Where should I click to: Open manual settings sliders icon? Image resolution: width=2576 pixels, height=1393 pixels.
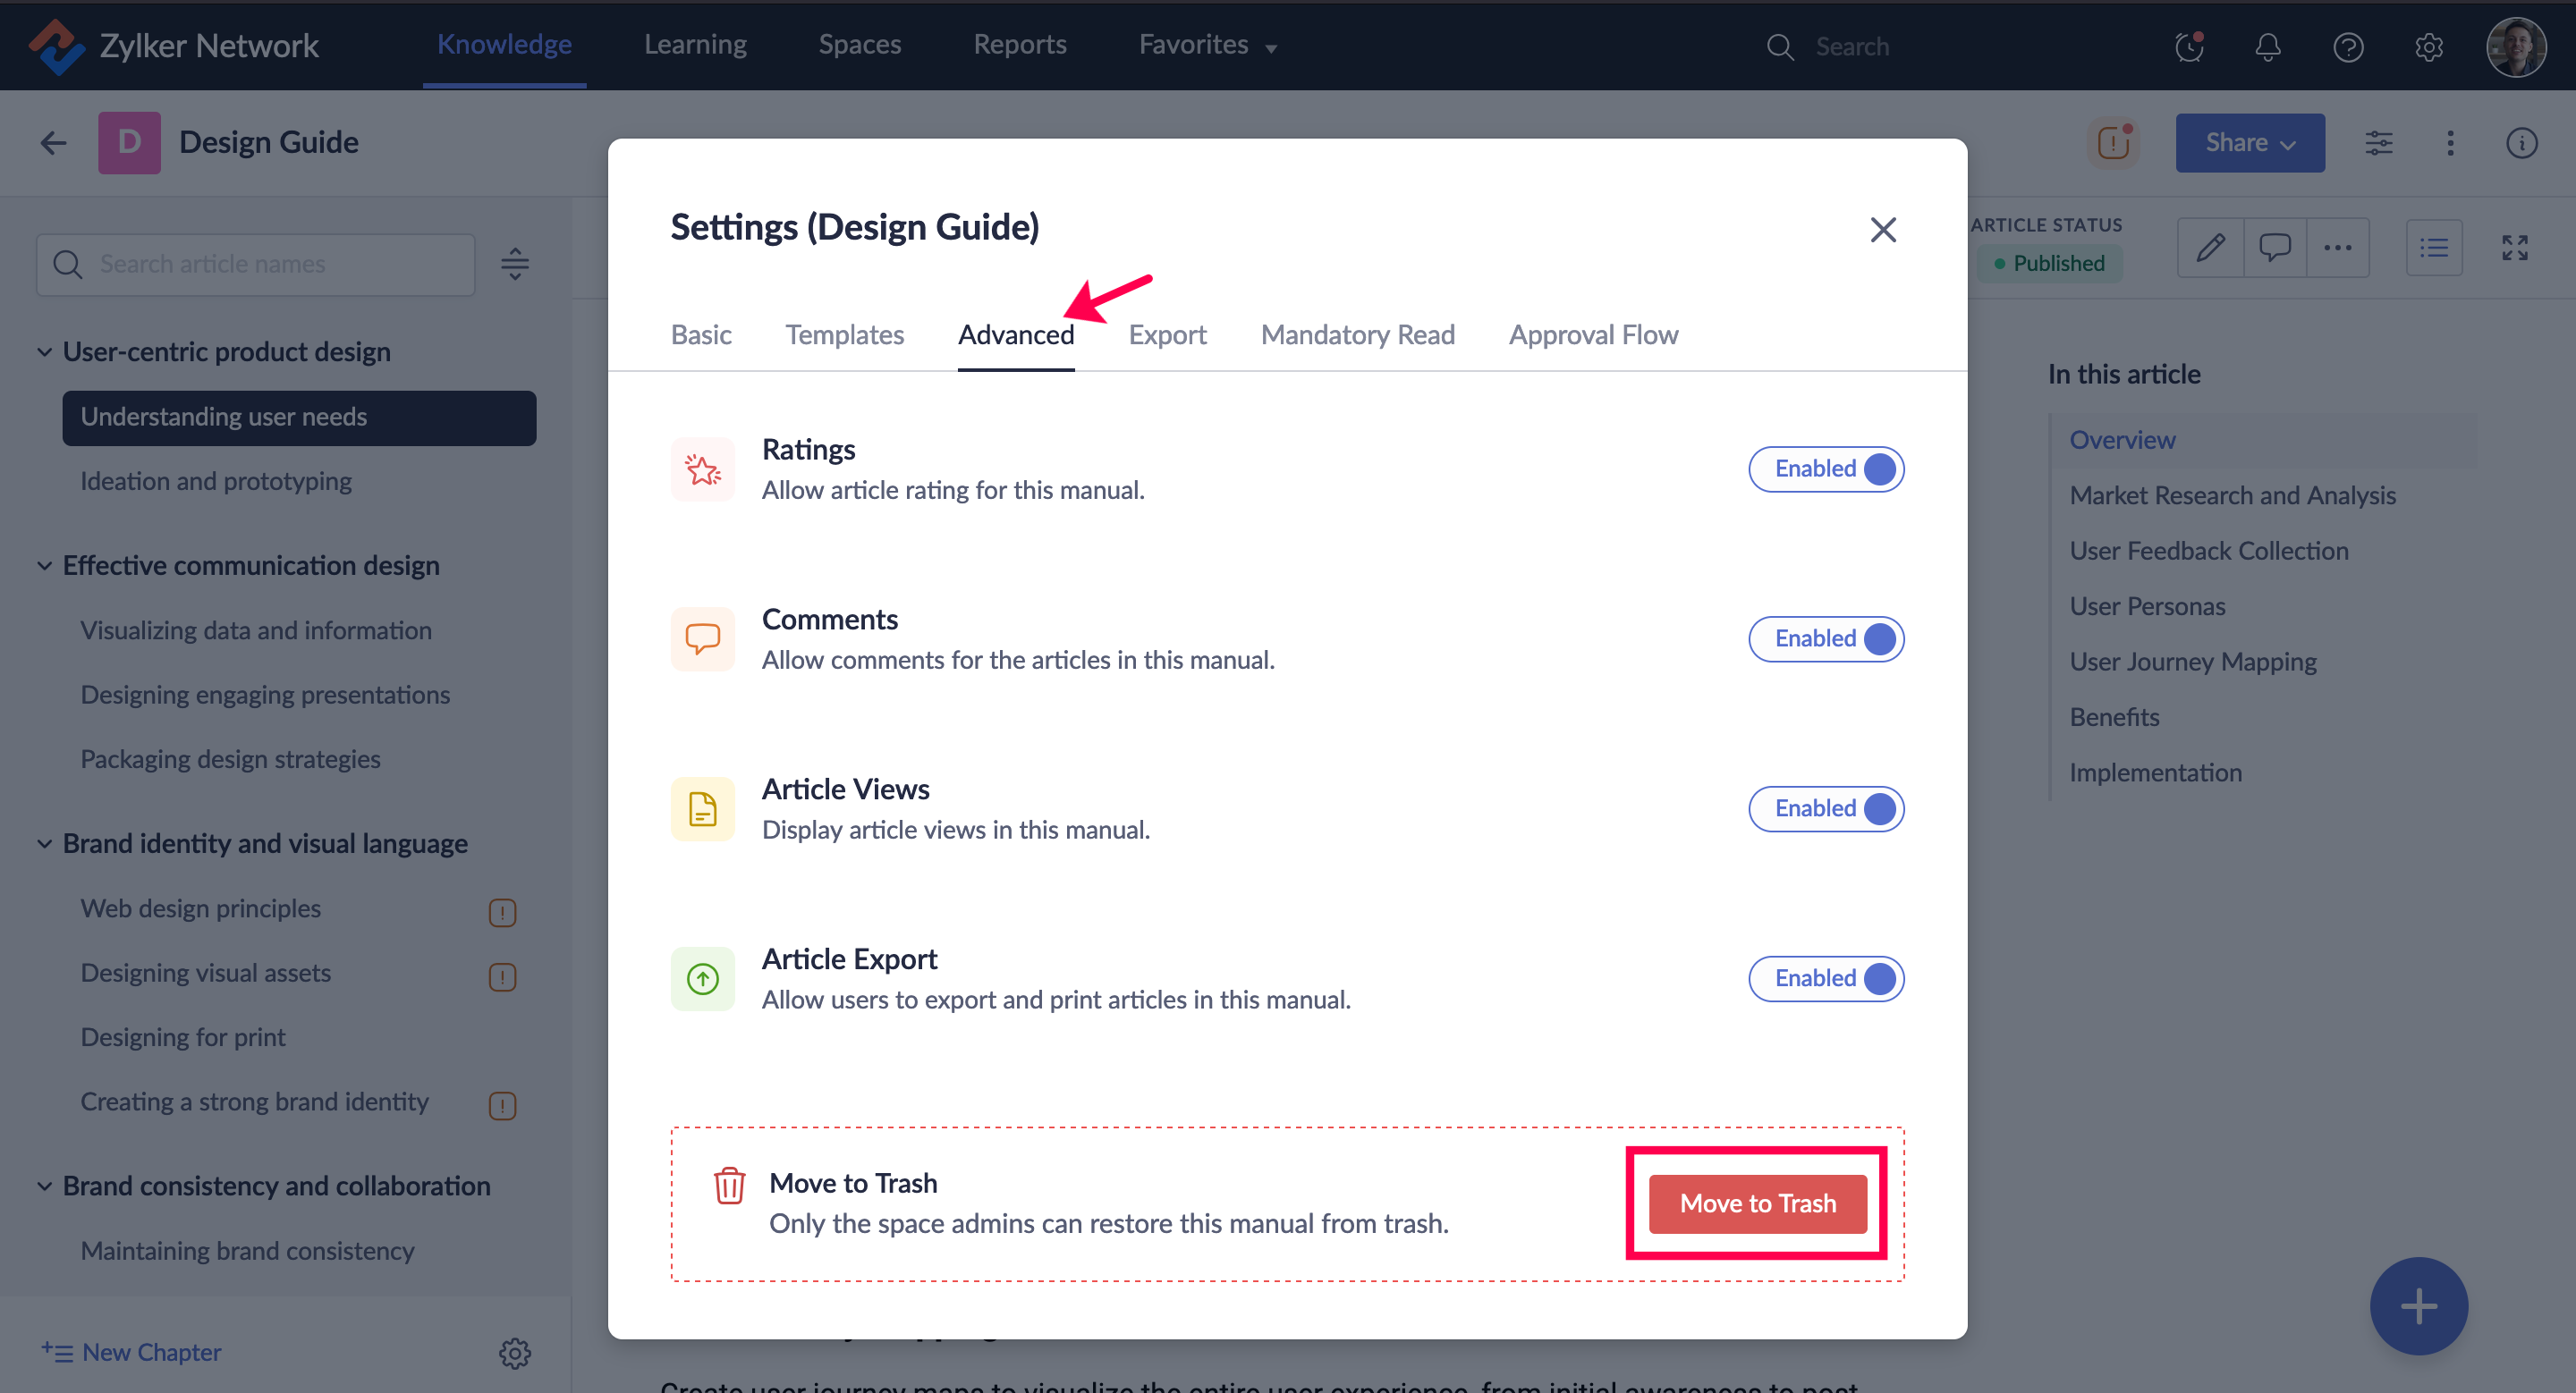[x=2378, y=143]
